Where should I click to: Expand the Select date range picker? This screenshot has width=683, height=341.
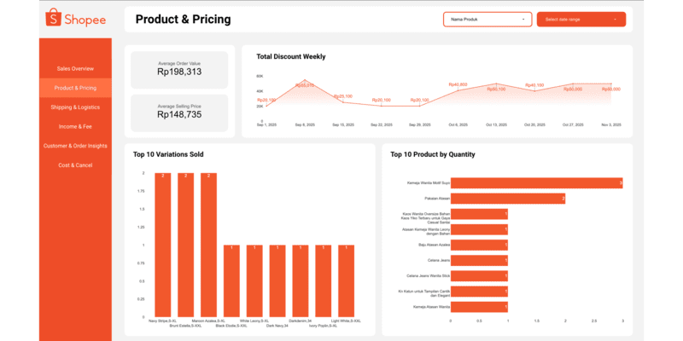[581, 19]
